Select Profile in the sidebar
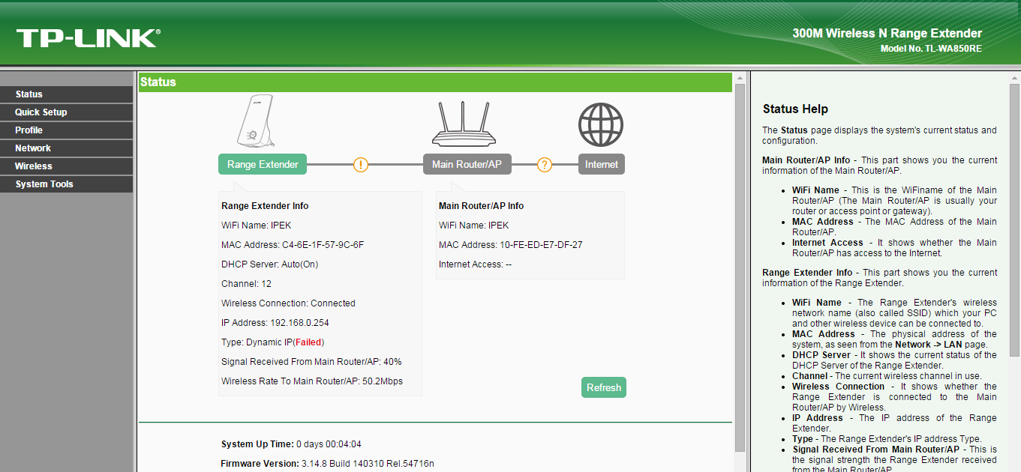 click(x=67, y=130)
